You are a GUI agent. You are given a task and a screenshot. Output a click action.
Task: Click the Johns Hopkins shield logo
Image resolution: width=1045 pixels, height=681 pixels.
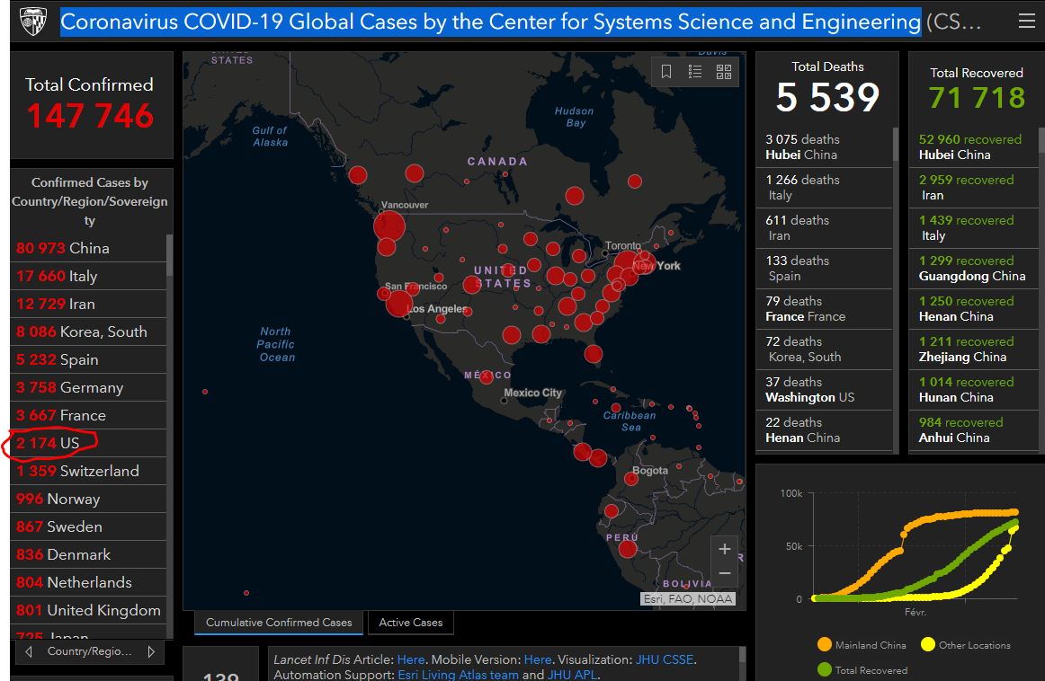pyautogui.click(x=32, y=22)
